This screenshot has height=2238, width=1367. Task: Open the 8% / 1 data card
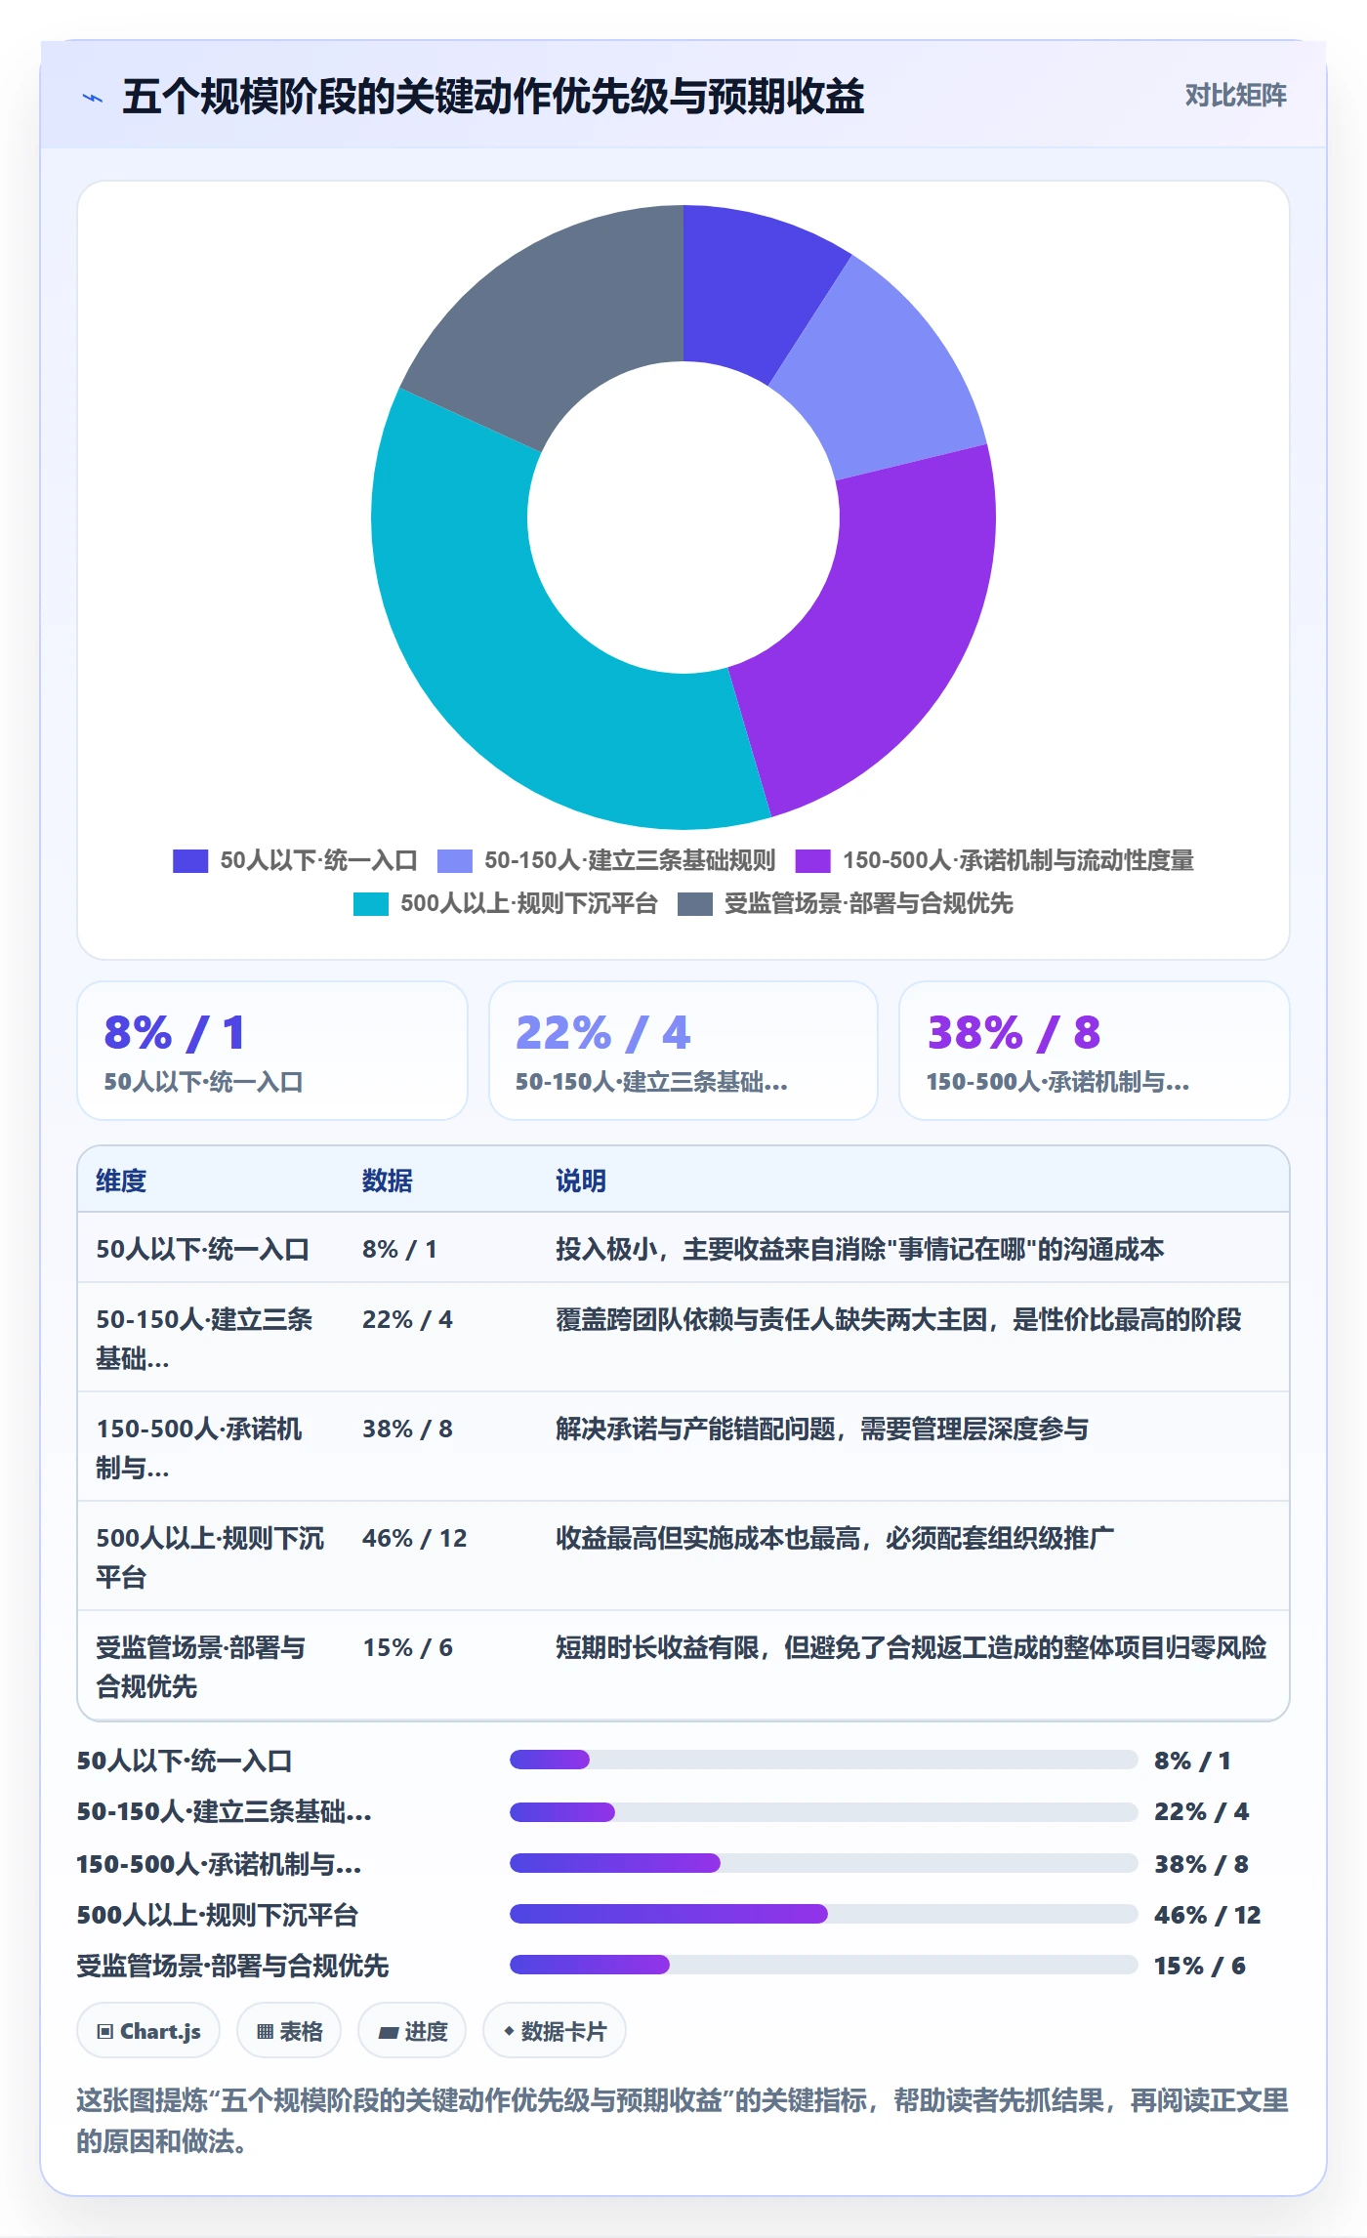(x=272, y=1051)
